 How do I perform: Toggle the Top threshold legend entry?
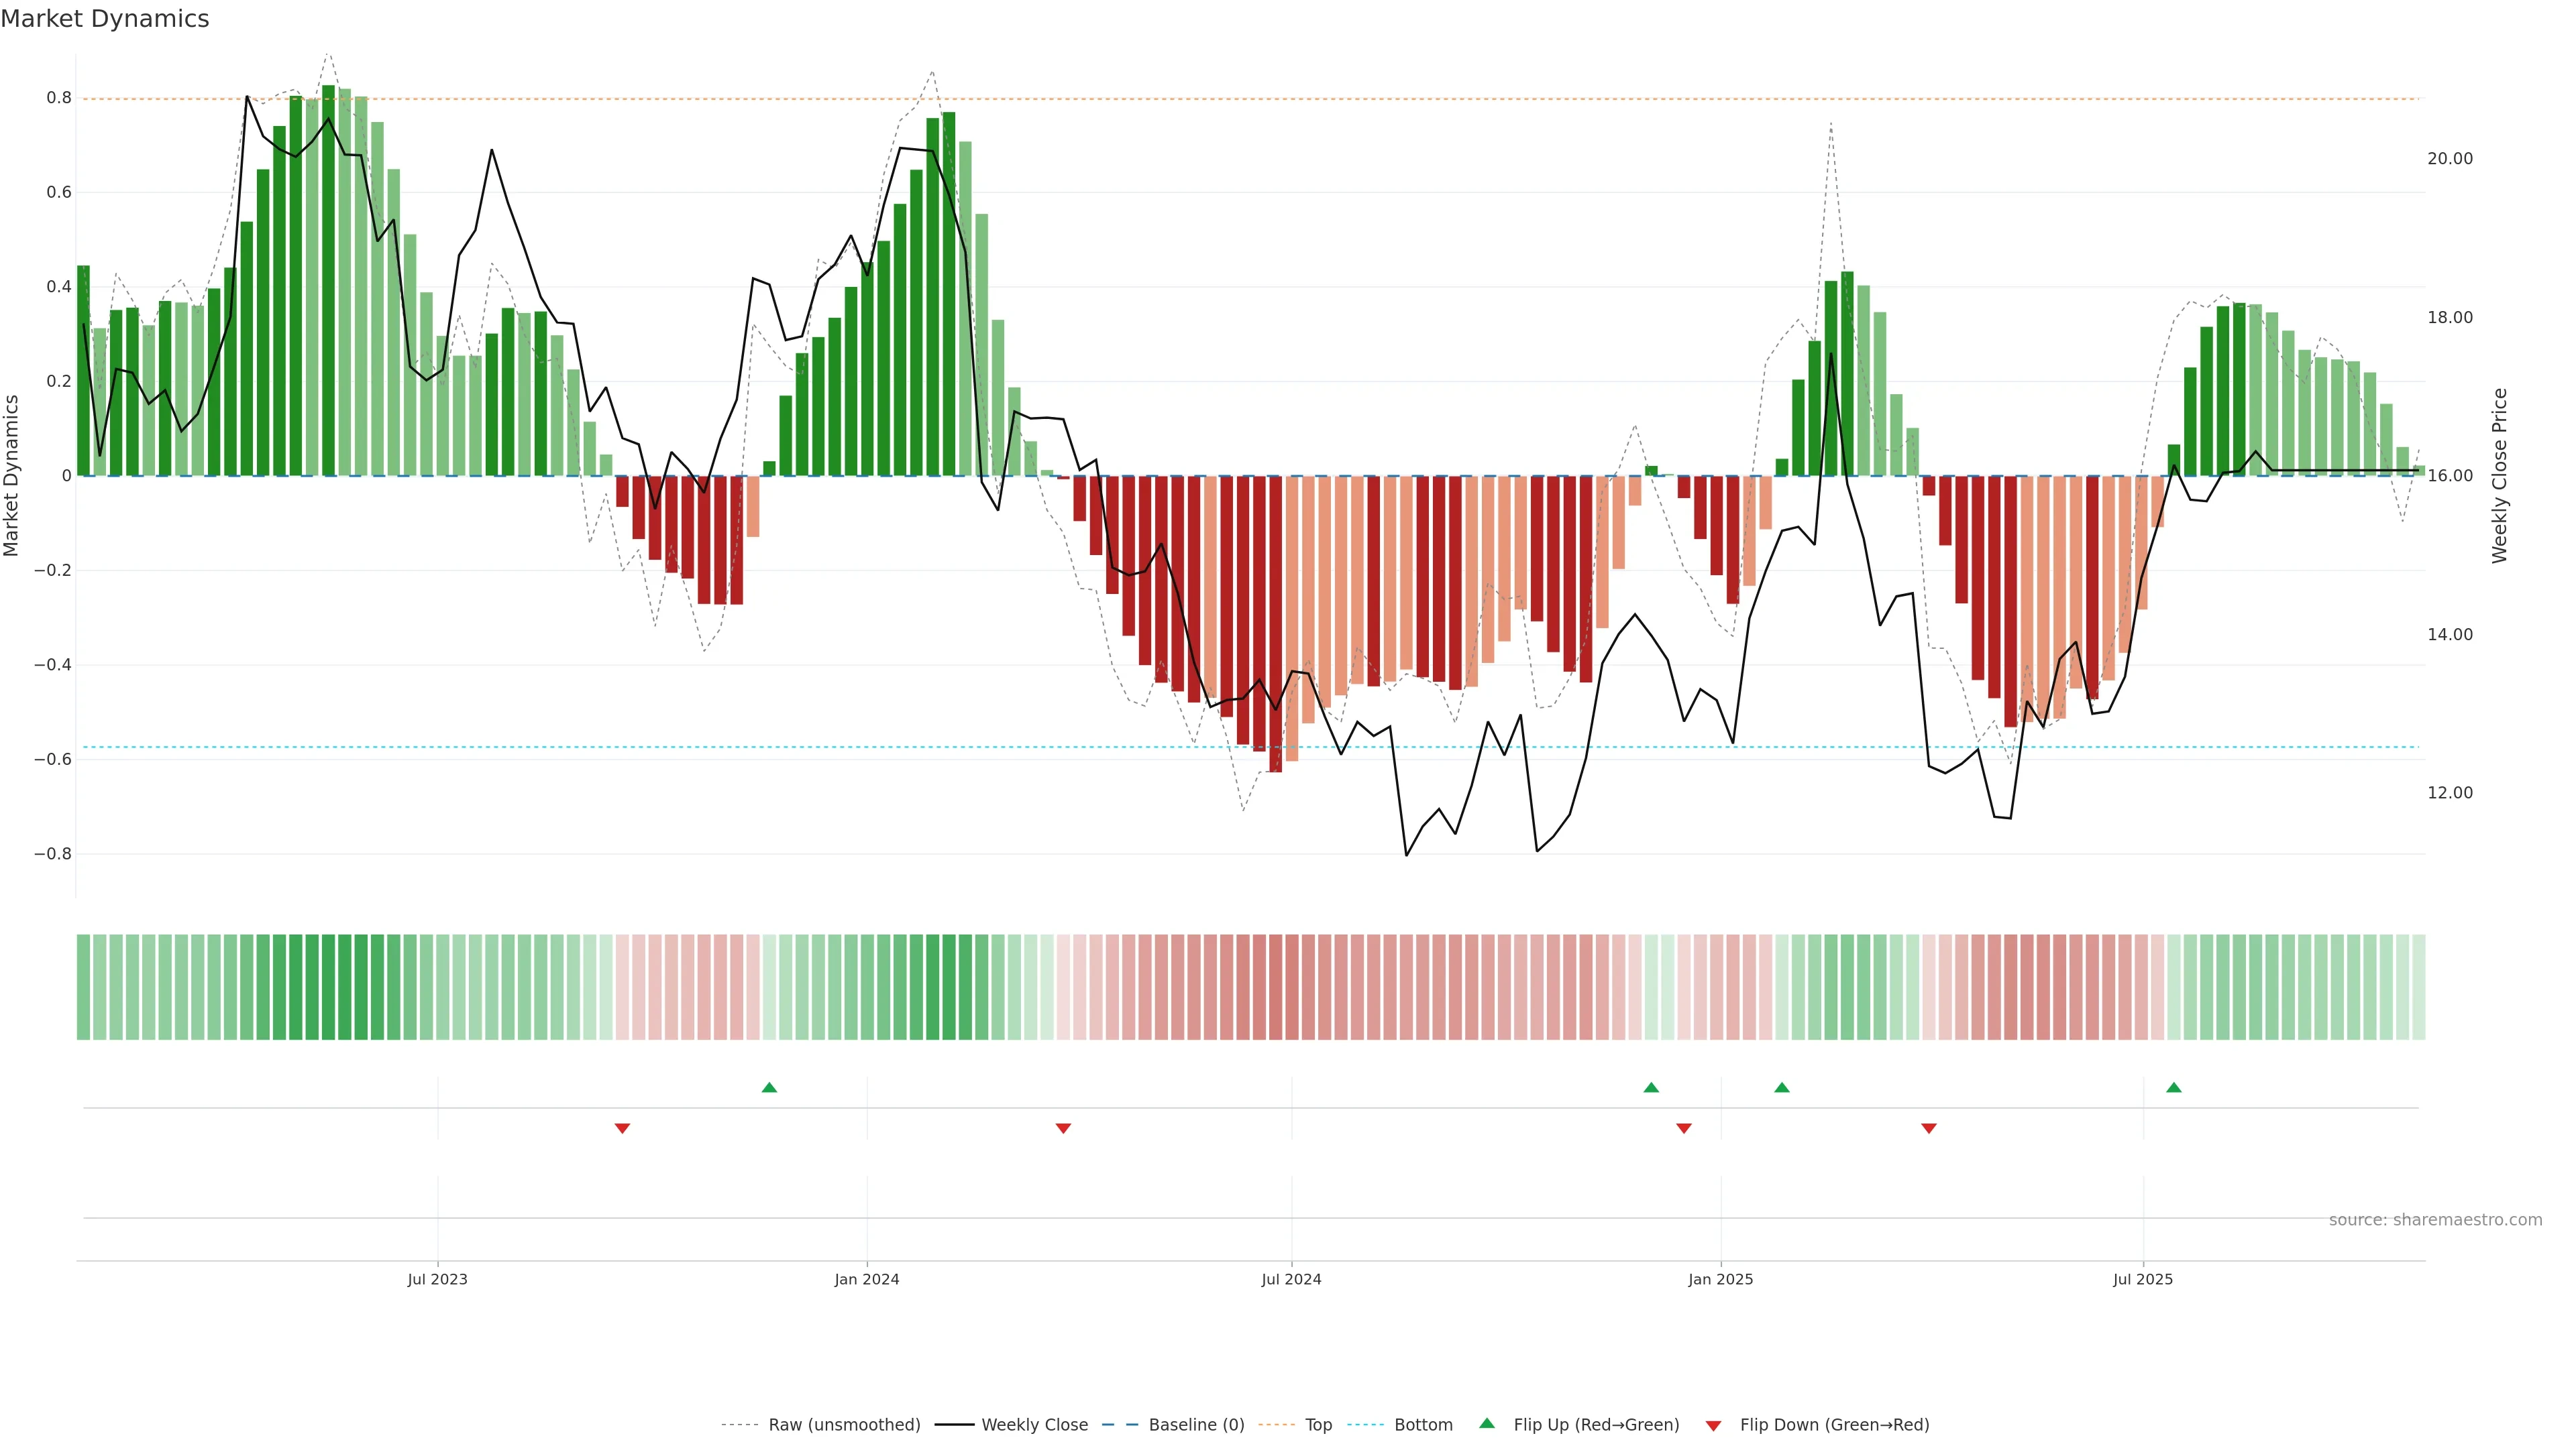point(1318,1425)
